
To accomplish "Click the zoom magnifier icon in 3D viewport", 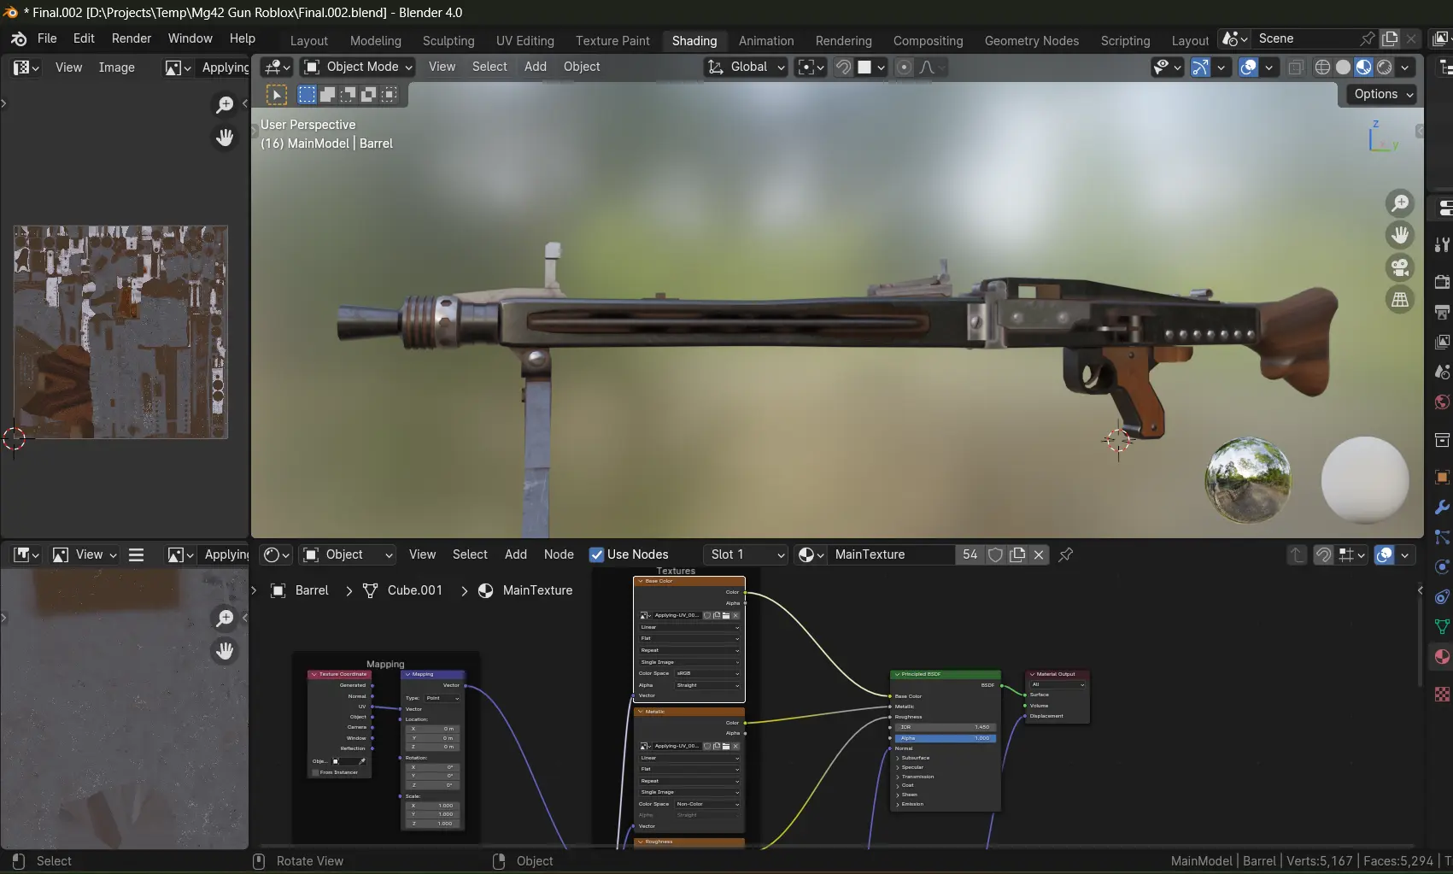I will coord(1399,203).
